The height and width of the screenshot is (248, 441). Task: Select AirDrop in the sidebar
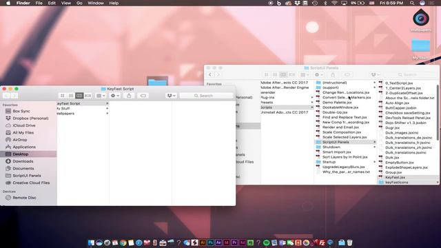[20, 140]
